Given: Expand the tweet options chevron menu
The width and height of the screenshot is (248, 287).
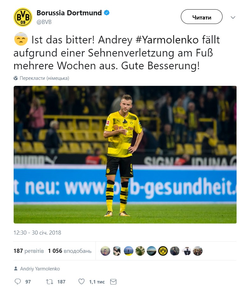Looking at the screenshot, I should pyautogui.click(x=233, y=17).
